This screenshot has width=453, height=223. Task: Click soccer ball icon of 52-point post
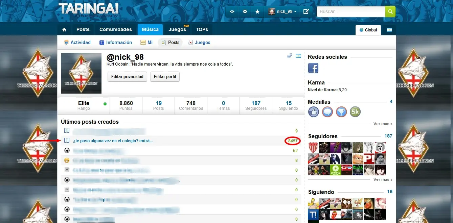tap(67, 150)
